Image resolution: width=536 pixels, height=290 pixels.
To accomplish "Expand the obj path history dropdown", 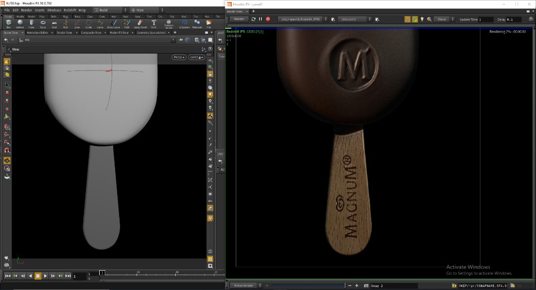I will click(173, 40).
